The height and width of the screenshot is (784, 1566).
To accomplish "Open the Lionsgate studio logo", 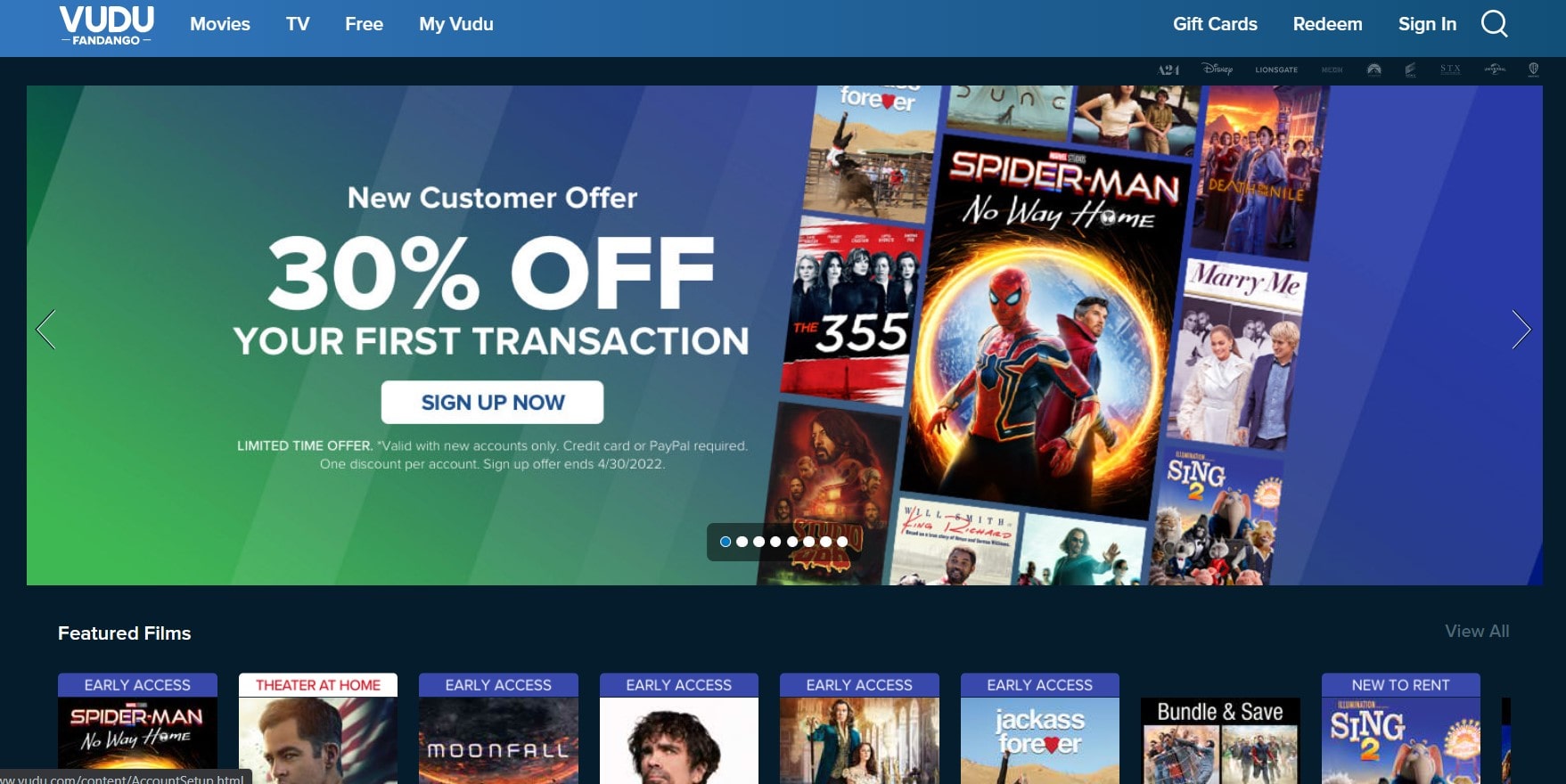I will 1276,69.
